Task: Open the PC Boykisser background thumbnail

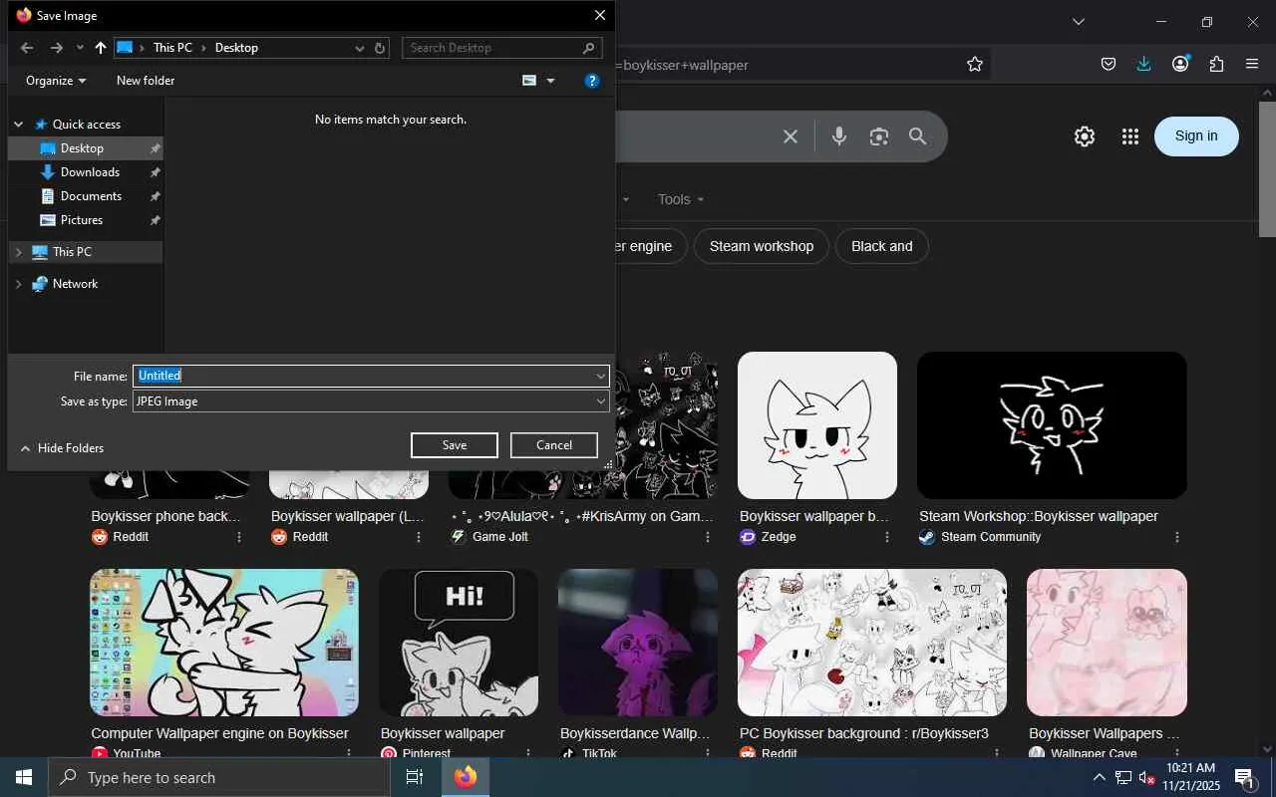Action: (x=872, y=643)
